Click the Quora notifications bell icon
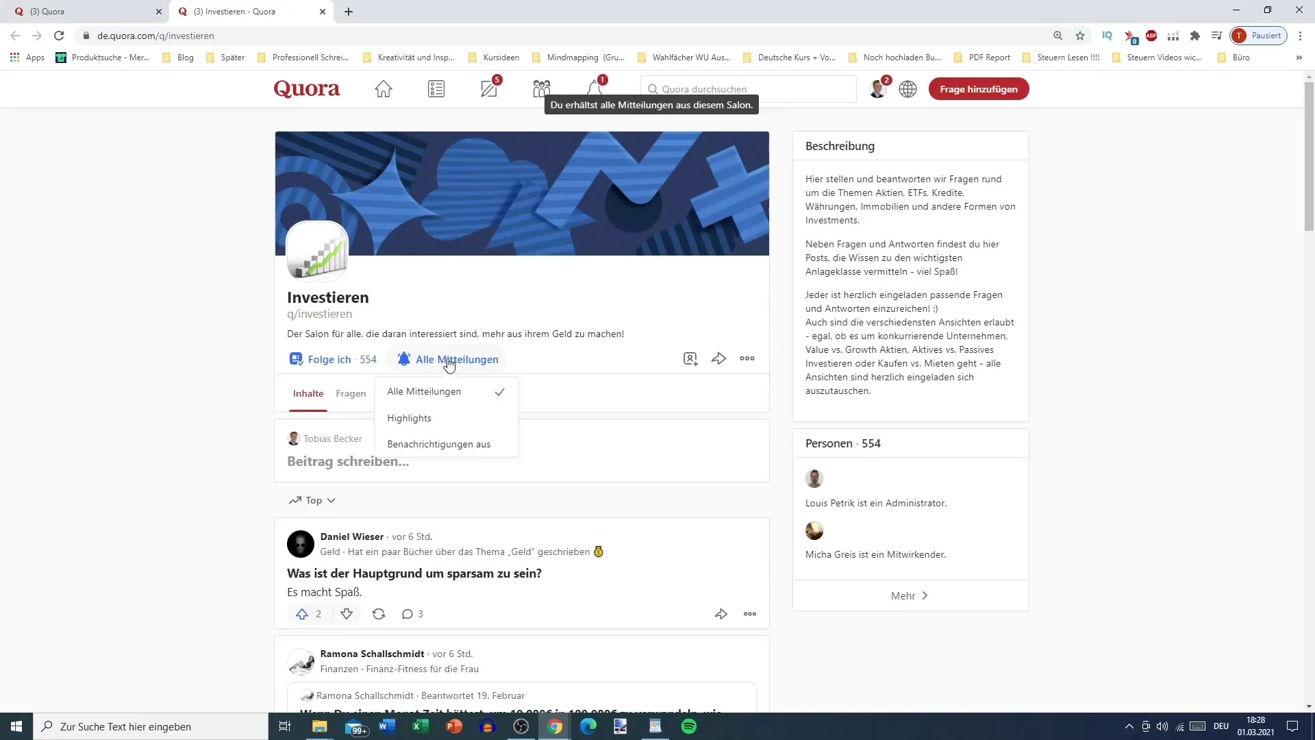 pyautogui.click(x=595, y=88)
